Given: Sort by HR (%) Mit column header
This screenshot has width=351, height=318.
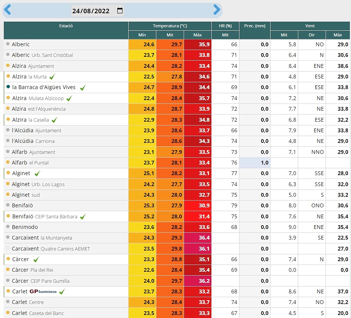Looking at the screenshot, I should click(x=225, y=35).
